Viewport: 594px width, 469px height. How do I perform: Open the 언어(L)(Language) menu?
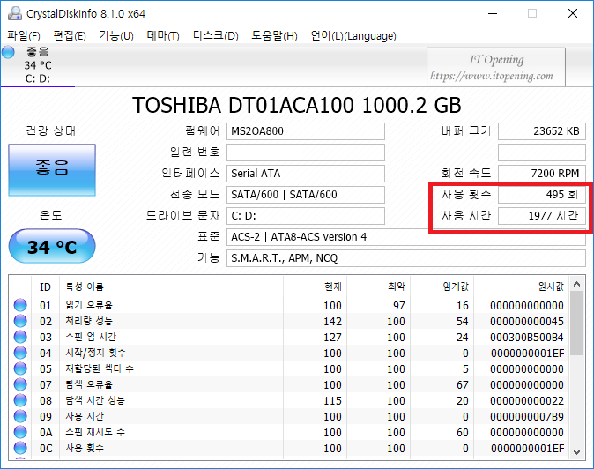pyautogui.click(x=353, y=36)
